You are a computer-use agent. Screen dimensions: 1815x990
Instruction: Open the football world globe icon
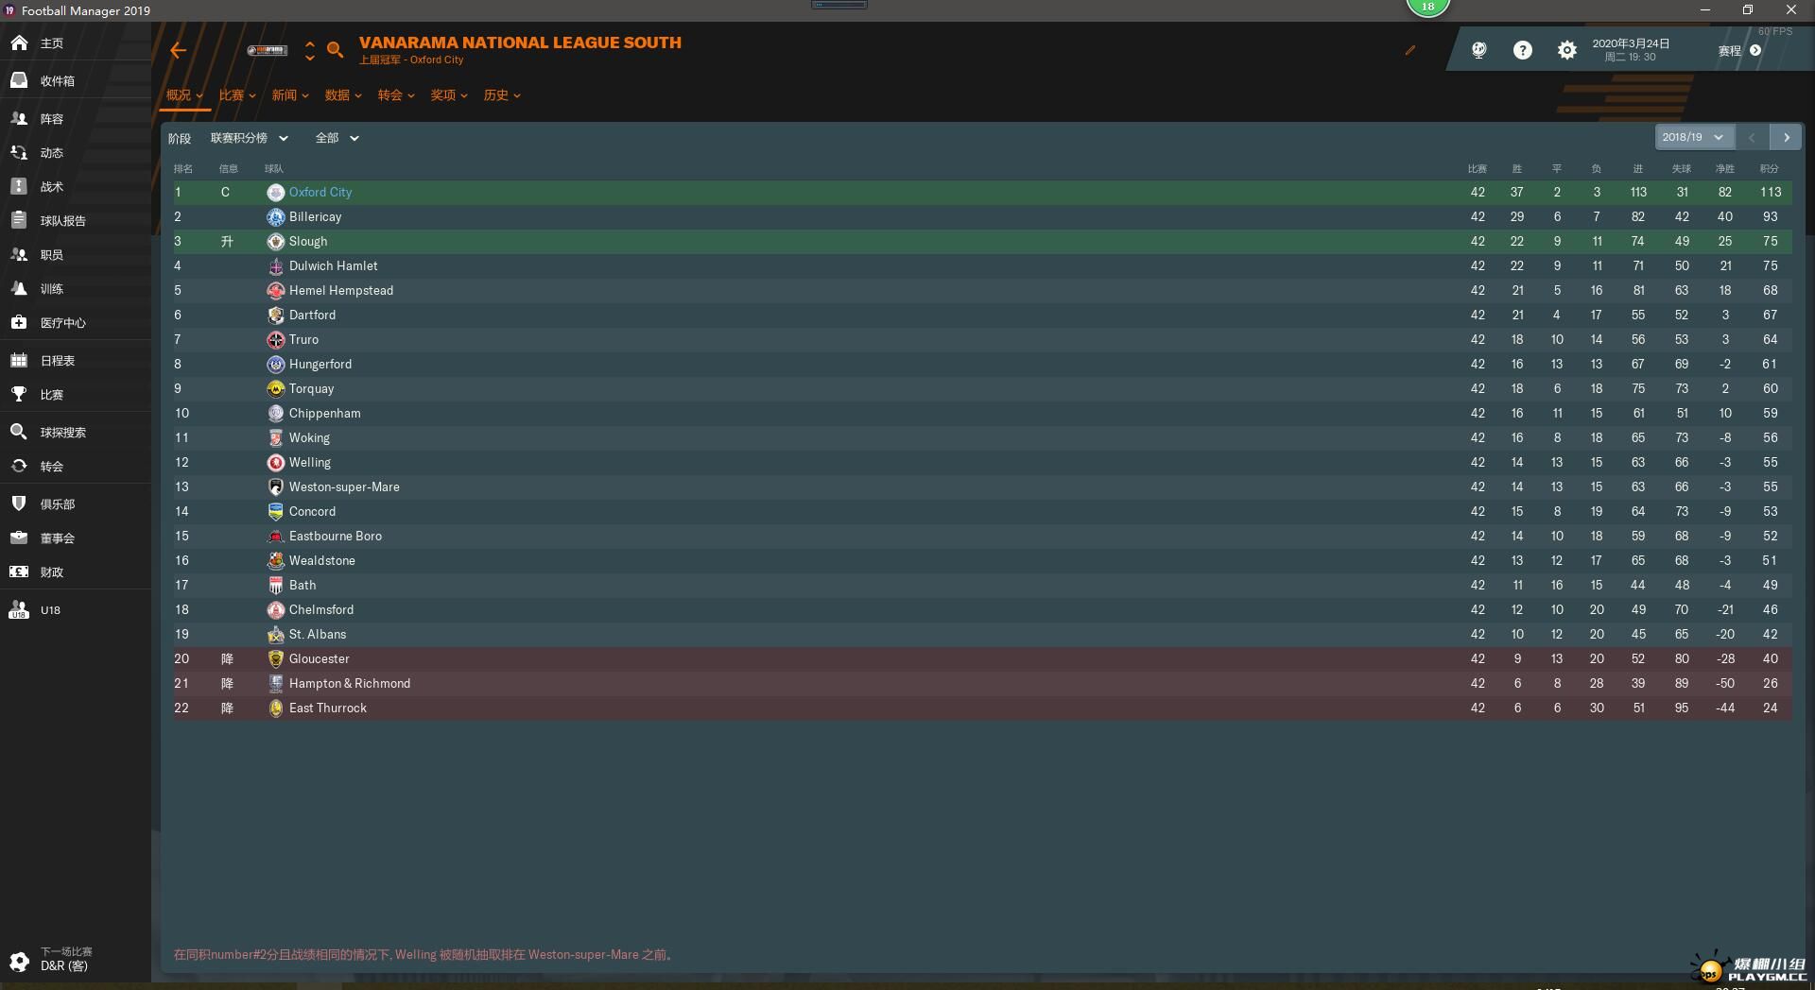[x=1479, y=50]
